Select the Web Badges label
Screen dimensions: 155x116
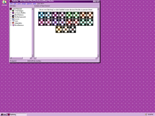(19, 11)
